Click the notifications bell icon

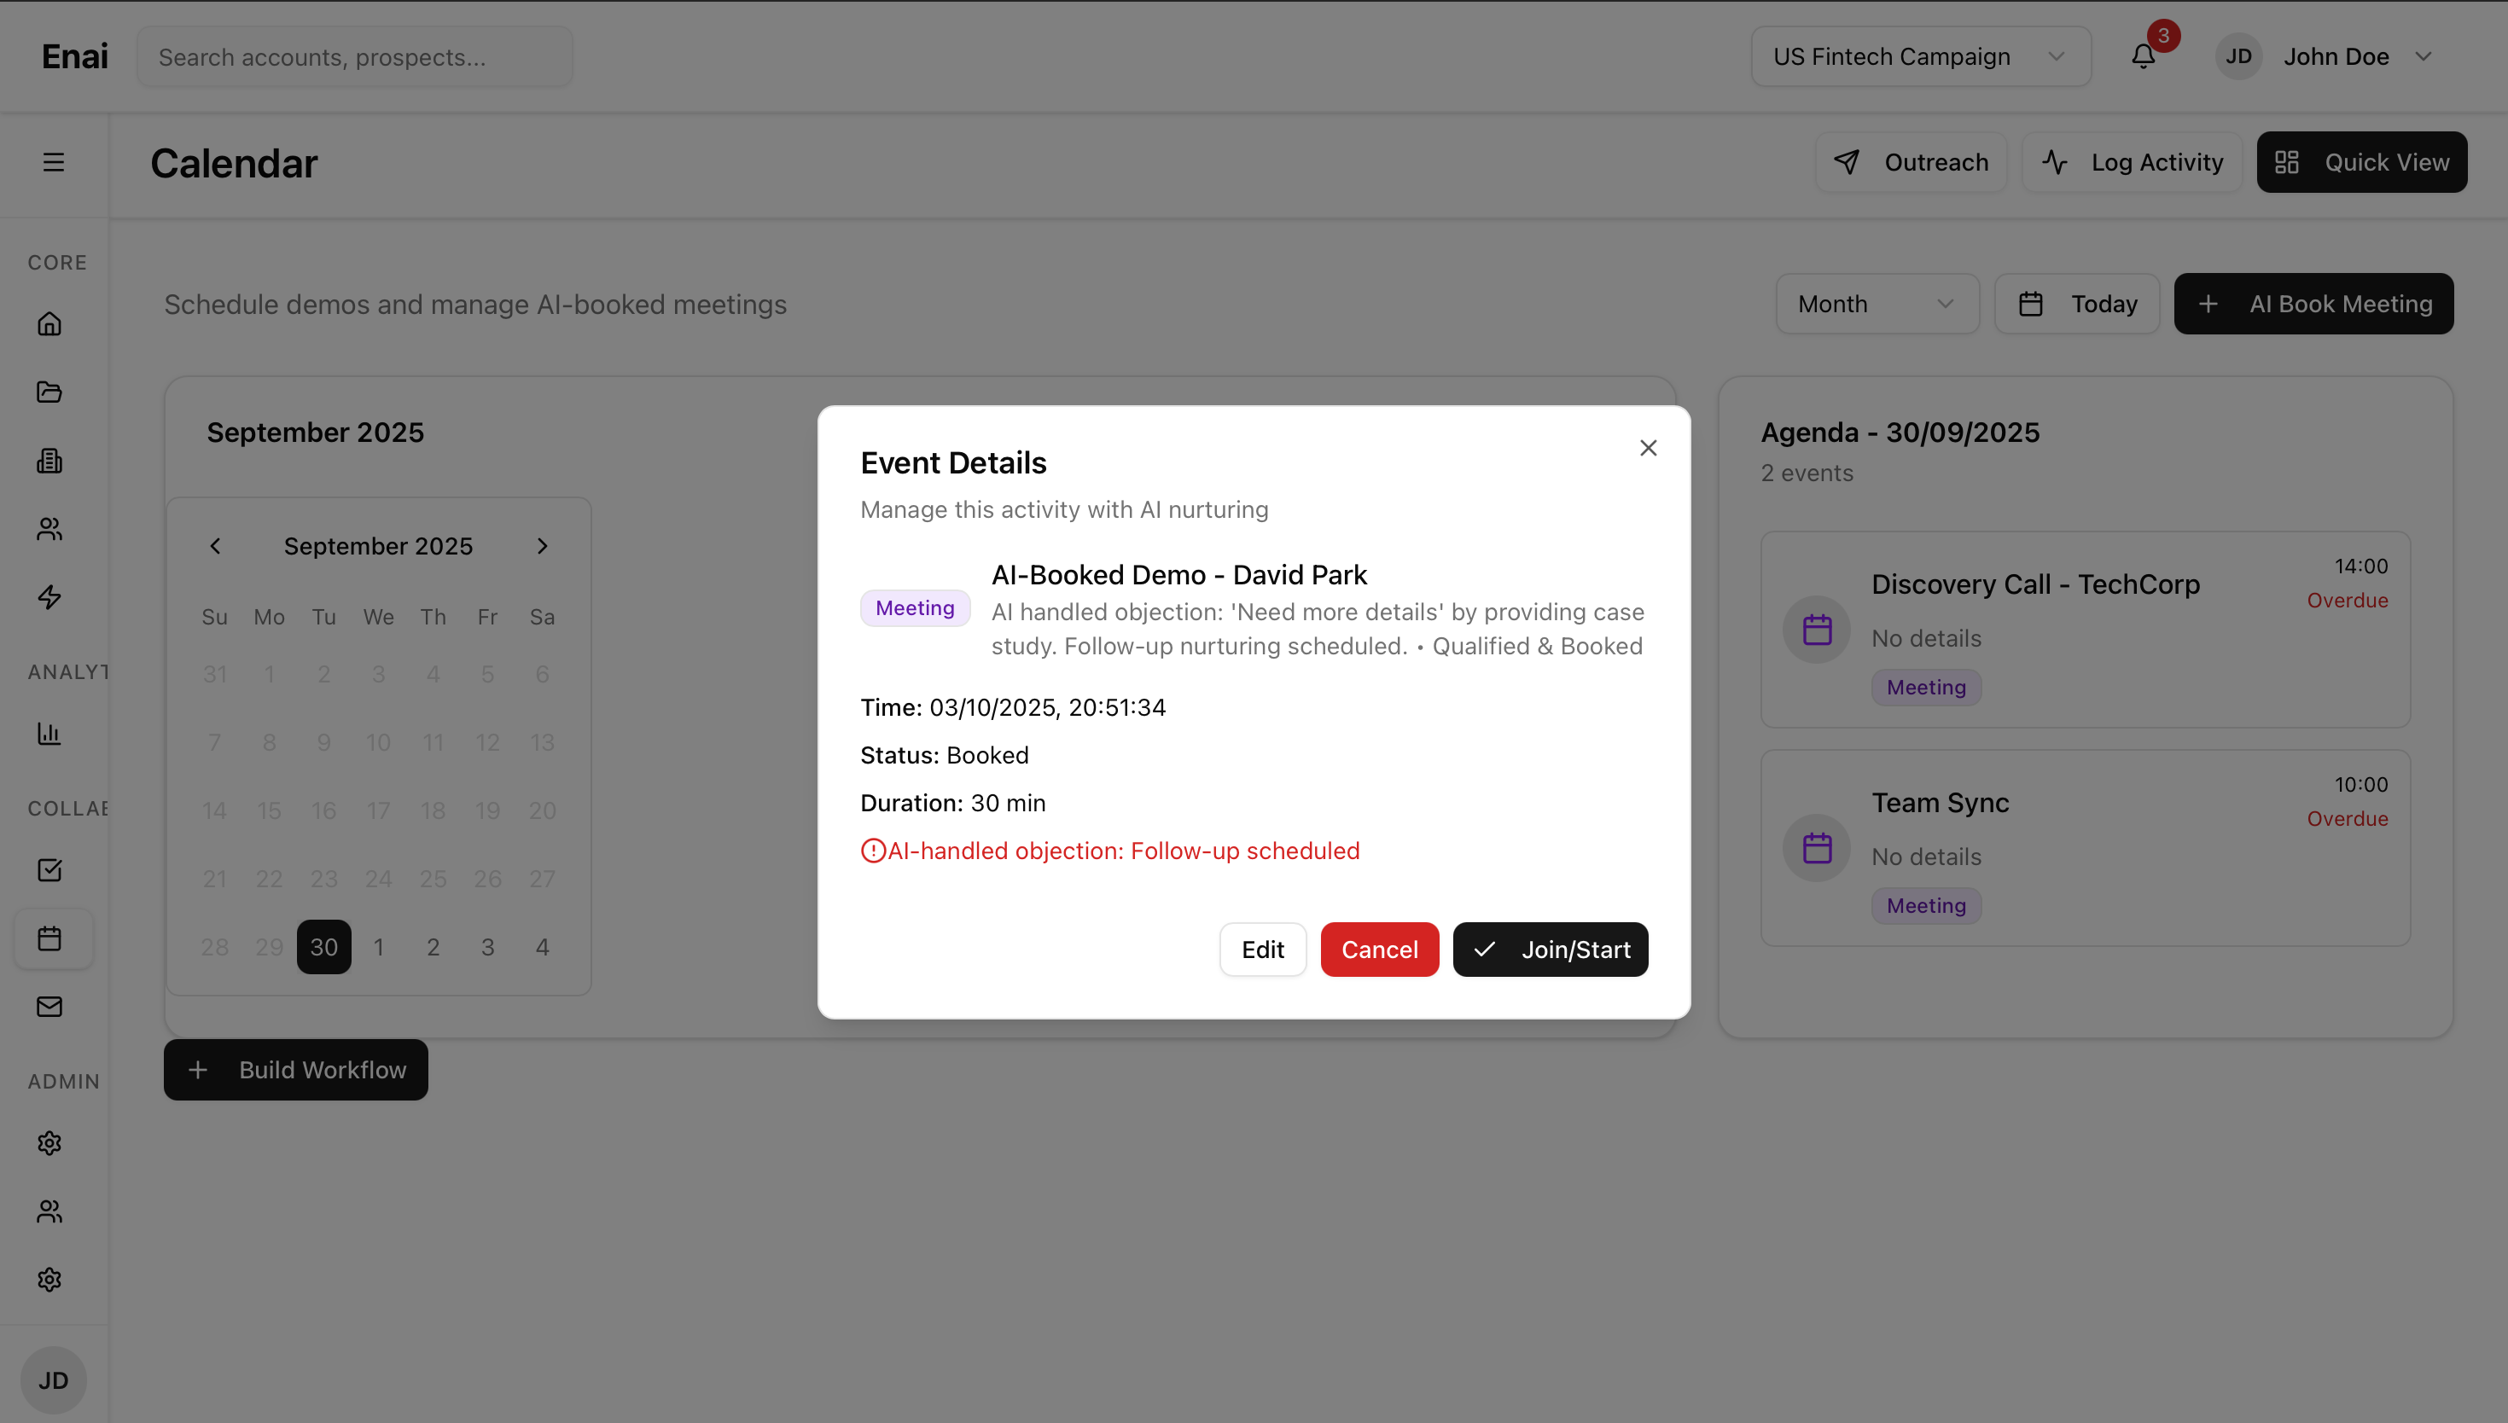2143,56
